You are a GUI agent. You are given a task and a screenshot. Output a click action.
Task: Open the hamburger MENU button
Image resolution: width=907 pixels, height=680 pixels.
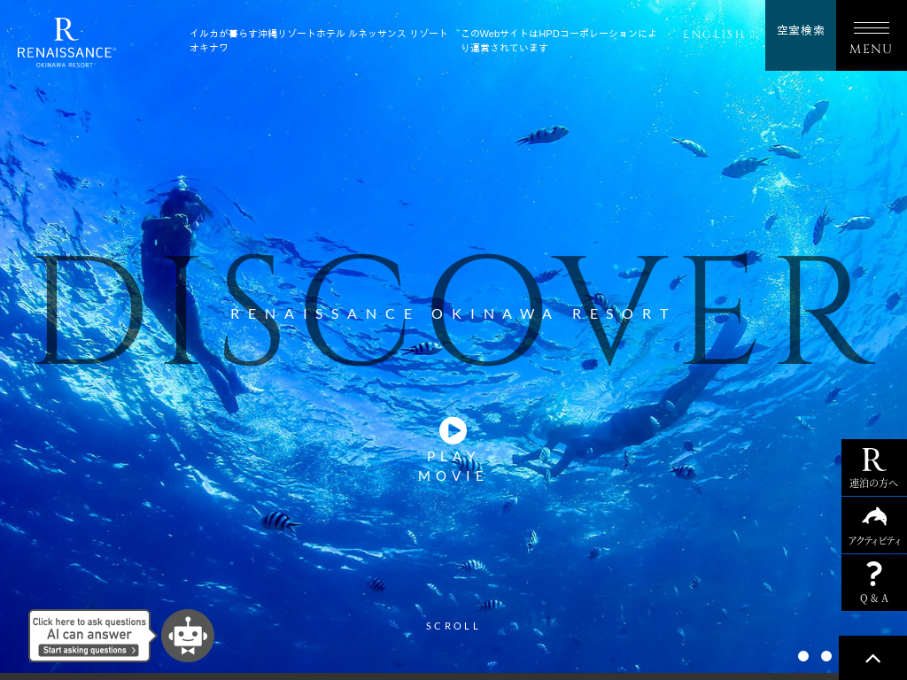pos(872,35)
